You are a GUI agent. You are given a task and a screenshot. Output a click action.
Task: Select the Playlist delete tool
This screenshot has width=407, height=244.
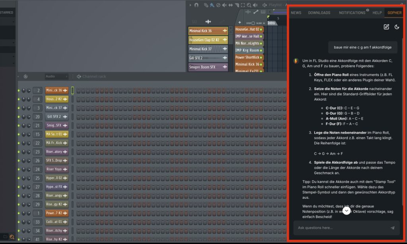(218, 5)
